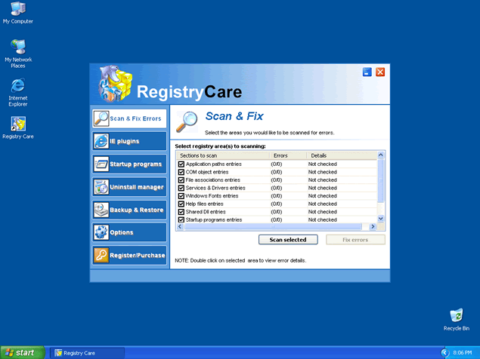The width and height of the screenshot is (480, 359).
Task: Click the horizontal scroll right arrow
Action: [x=373, y=226]
